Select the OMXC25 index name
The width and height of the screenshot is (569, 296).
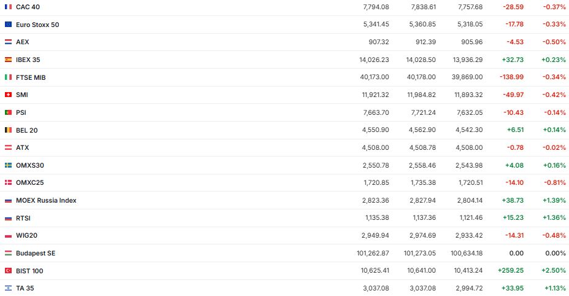coord(29,183)
